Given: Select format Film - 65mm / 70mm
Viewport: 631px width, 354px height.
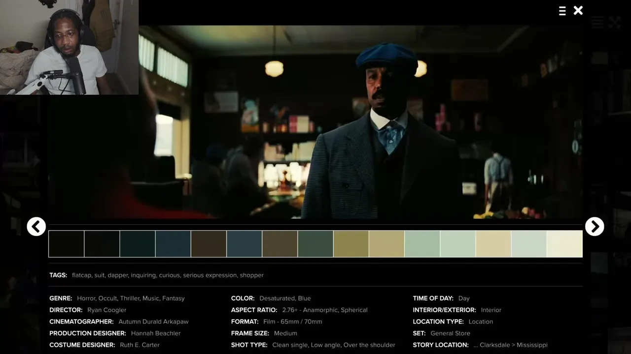Looking at the screenshot, I should pos(293,322).
